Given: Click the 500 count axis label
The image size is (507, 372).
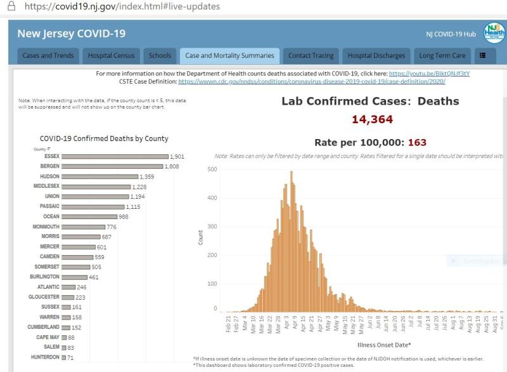Looking at the screenshot, I should tap(212, 169).
